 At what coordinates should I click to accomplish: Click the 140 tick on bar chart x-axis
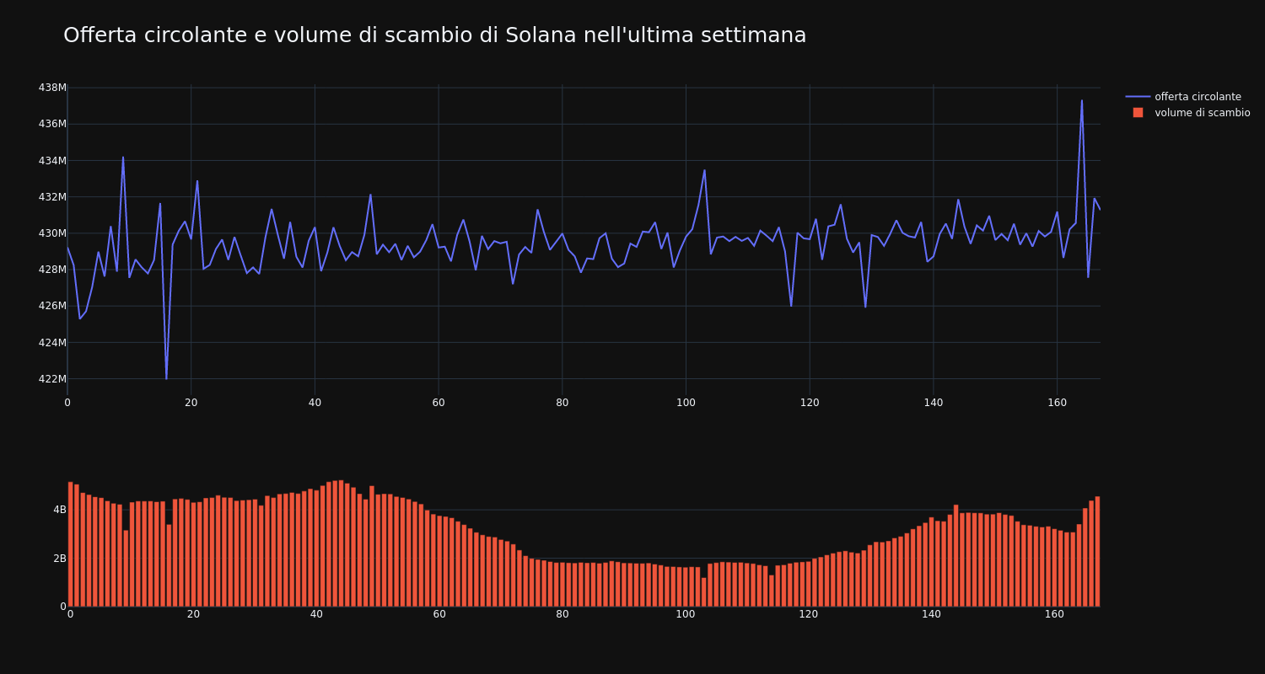tap(931, 614)
